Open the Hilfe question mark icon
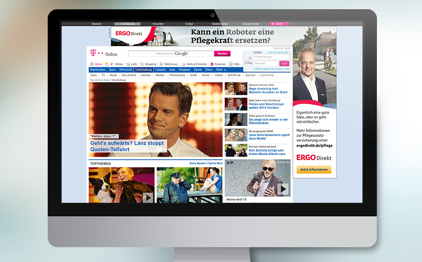The image size is (422, 262). [231, 64]
